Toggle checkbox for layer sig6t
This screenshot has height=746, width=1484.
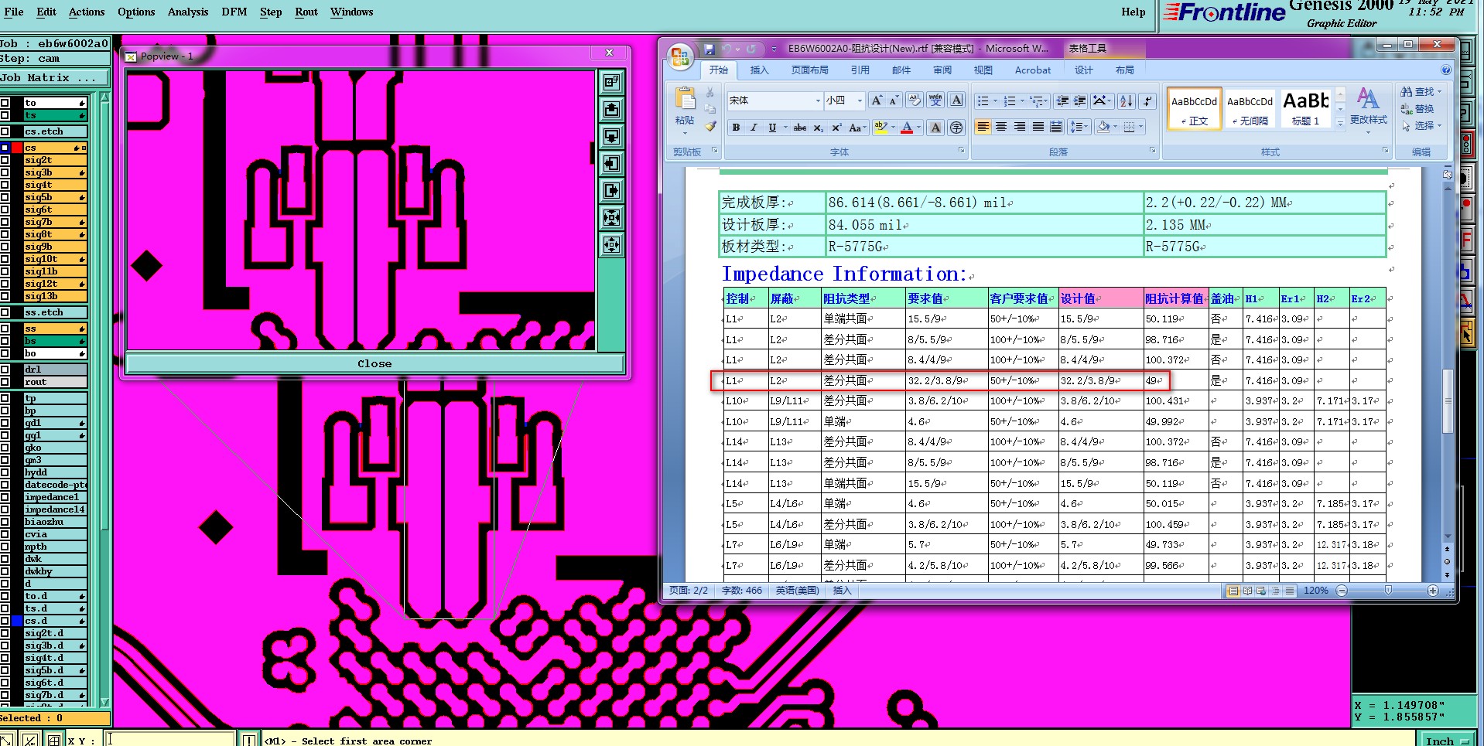point(5,209)
